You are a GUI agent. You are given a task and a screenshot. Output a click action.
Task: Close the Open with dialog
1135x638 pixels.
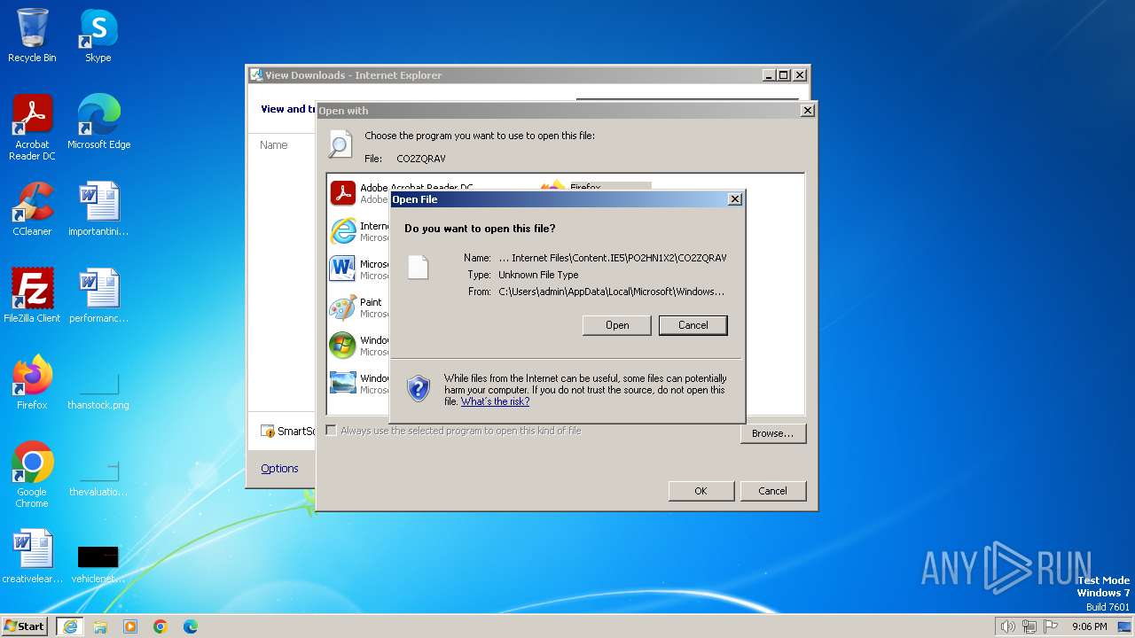pos(808,111)
